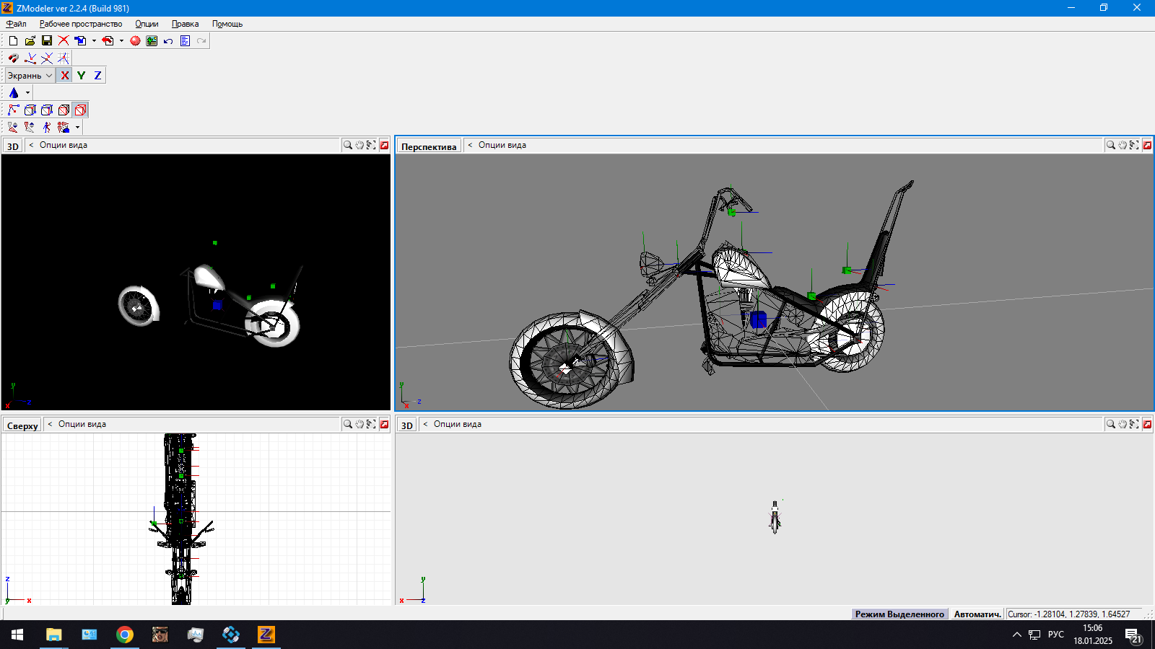Screen dimensions: 1155x649
Task: Open the Файл menu
Action: tap(16, 24)
